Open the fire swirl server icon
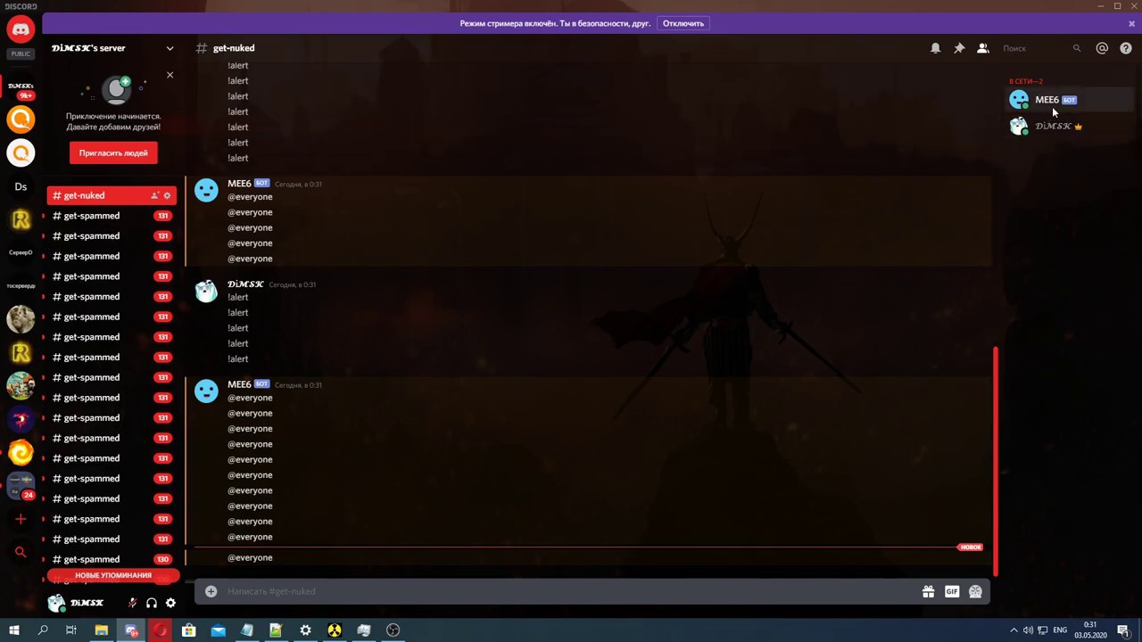The height and width of the screenshot is (642, 1142). tap(21, 453)
